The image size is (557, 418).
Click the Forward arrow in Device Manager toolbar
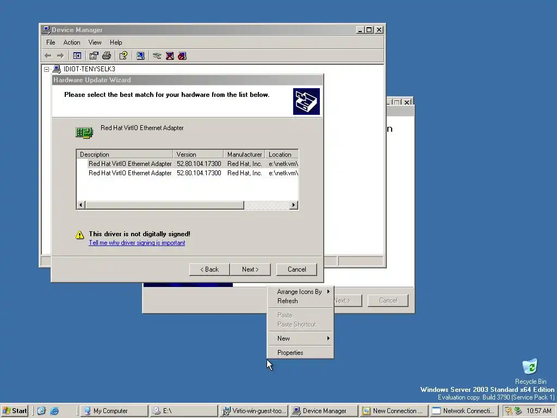click(x=60, y=56)
